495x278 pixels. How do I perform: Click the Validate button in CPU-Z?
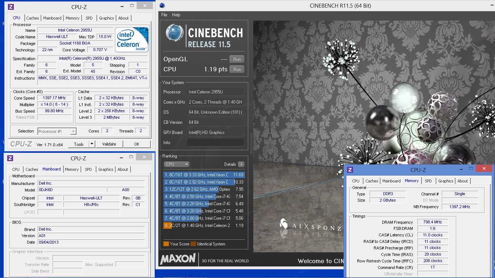[109, 144]
